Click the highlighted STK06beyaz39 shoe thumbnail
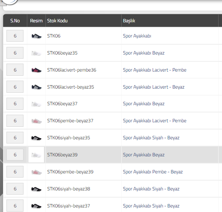 tap(36, 155)
